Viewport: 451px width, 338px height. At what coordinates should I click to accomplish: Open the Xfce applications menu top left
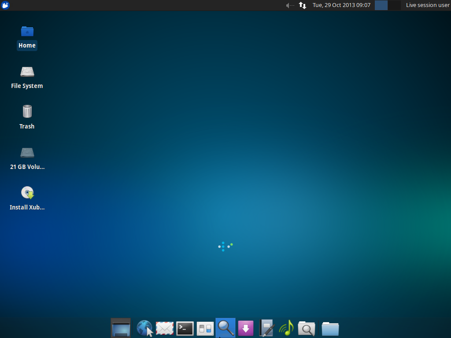pyautogui.click(x=5, y=5)
